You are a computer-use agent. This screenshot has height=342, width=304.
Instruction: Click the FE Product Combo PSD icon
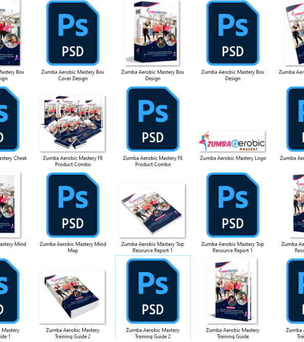coord(153,119)
